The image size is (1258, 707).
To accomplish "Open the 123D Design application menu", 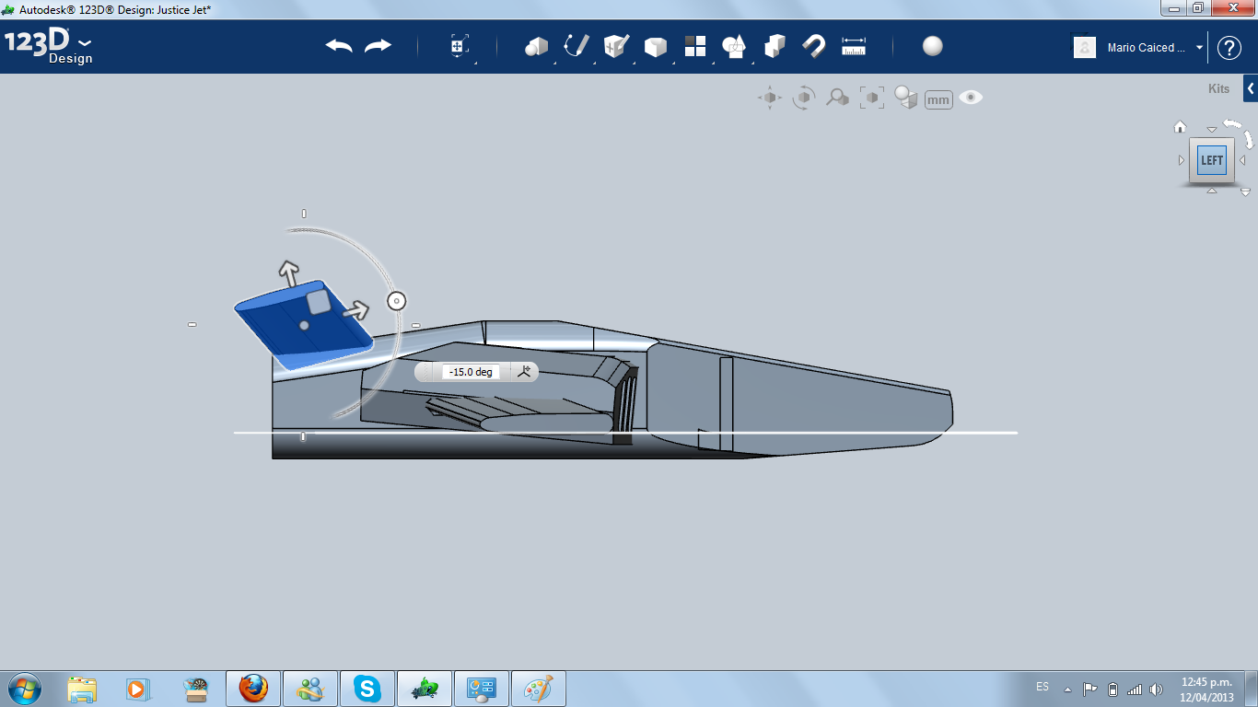I will tap(48, 46).
